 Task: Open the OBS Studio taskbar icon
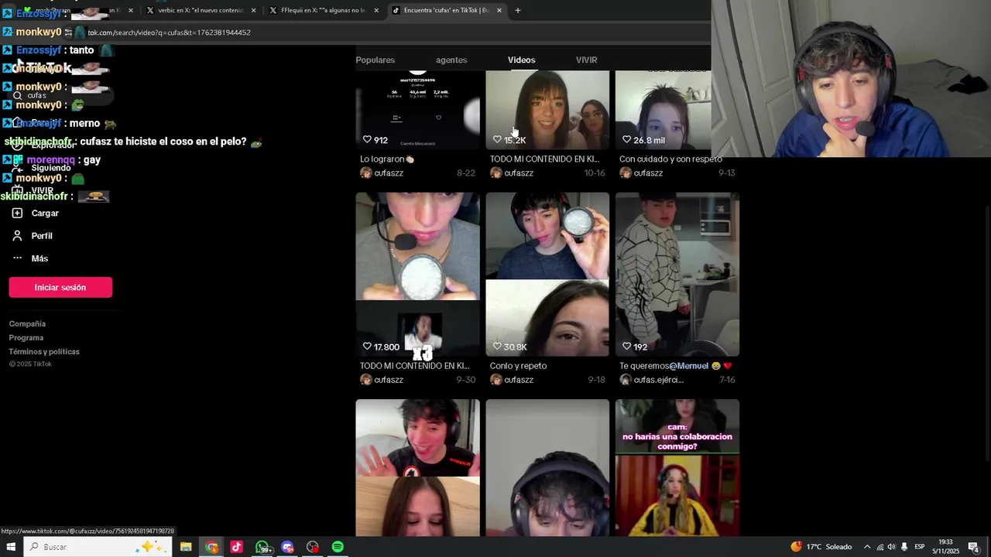312,547
